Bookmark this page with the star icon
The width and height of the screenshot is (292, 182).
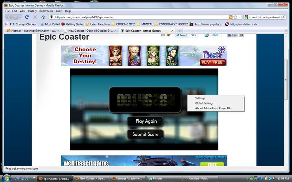[x=235, y=17]
